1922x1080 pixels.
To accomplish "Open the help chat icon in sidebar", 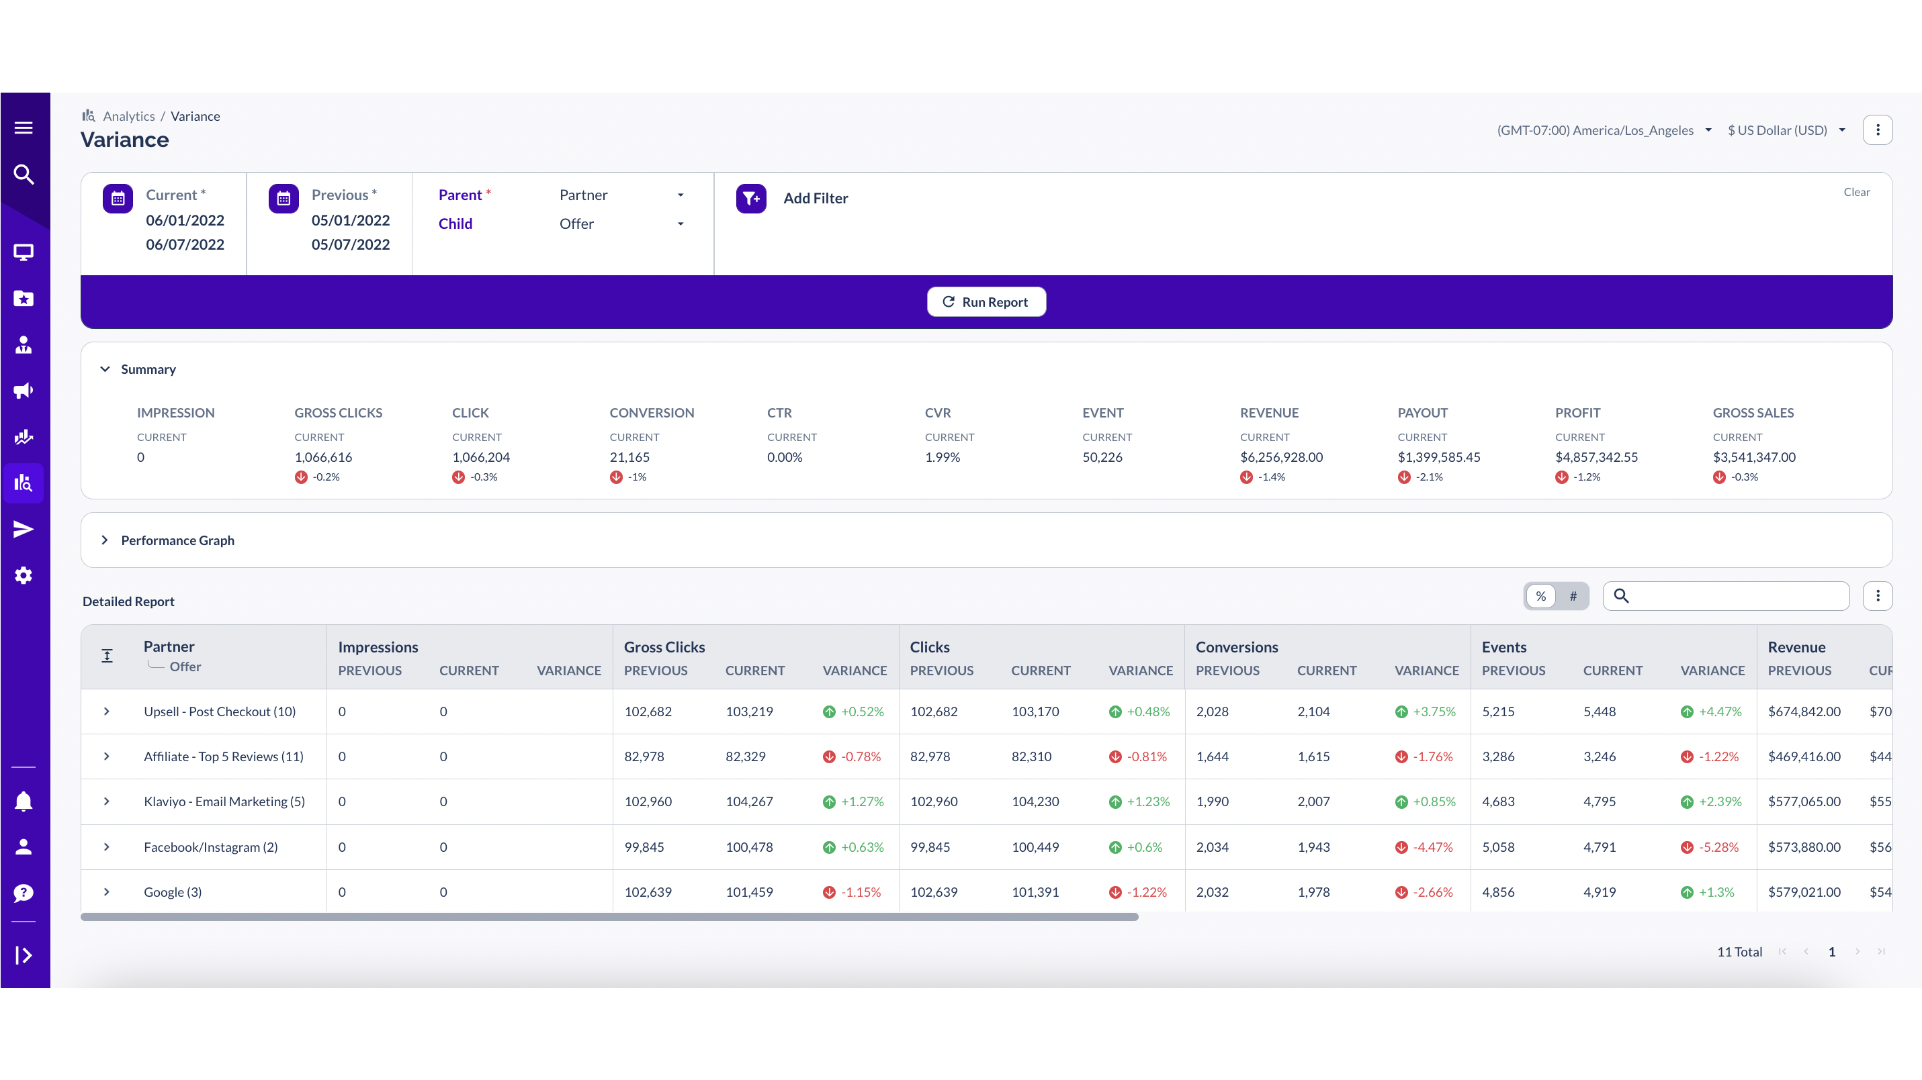I will (x=23, y=893).
